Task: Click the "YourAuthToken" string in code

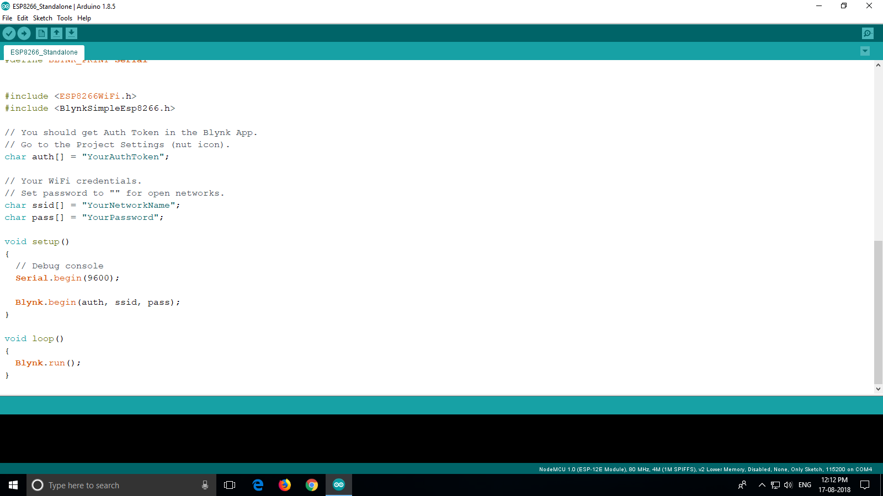Action: pyautogui.click(x=123, y=157)
